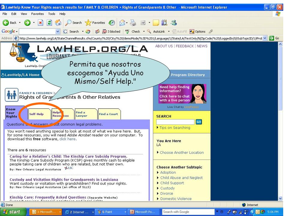Open the Find a Court tab
288x216 pixels.
click(x=109, y=114)
